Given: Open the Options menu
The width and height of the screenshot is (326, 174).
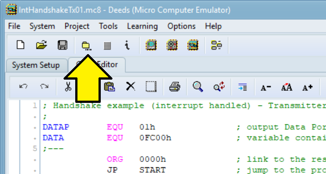Looking at the screenshot, I should [x=181, y=26].
